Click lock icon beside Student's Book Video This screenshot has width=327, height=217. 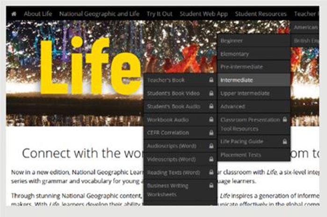pos(211,93)
